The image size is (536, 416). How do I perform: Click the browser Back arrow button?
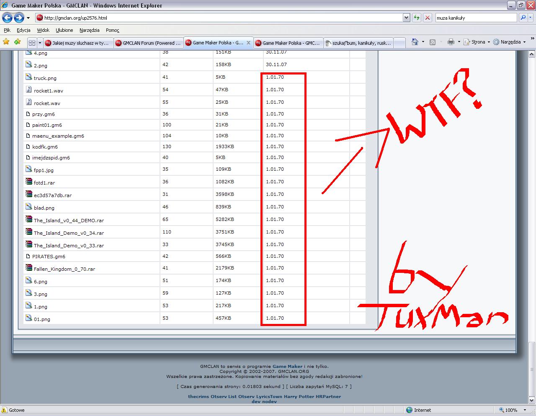pyautogui.click(x=7, y=18)
